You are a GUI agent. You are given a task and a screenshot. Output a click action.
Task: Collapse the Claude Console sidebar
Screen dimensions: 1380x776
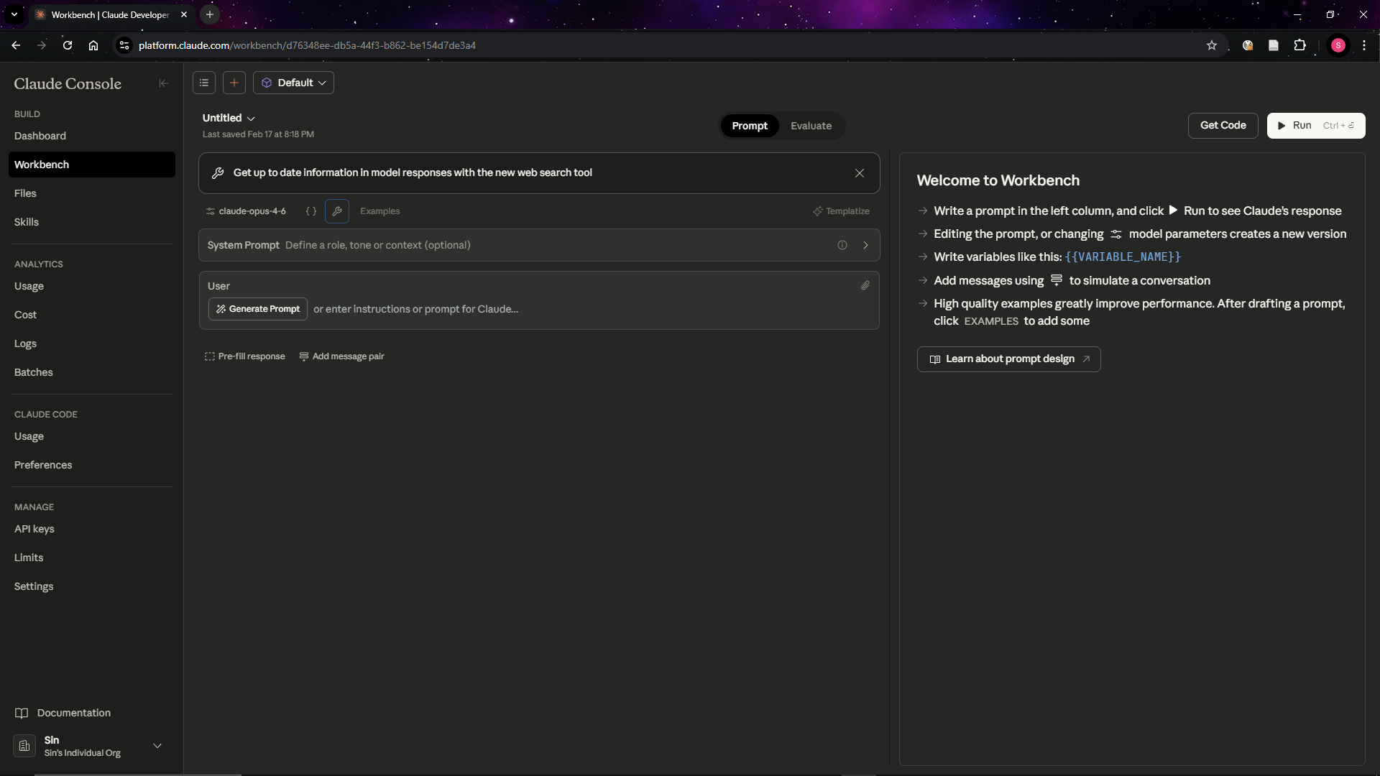click(163, 83)
